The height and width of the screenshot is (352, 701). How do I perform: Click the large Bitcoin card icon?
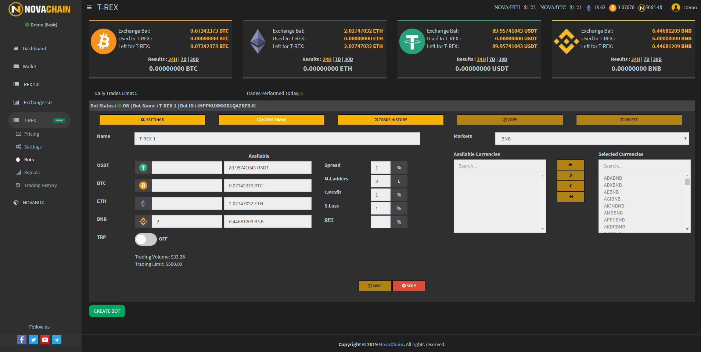click(104, 41)
